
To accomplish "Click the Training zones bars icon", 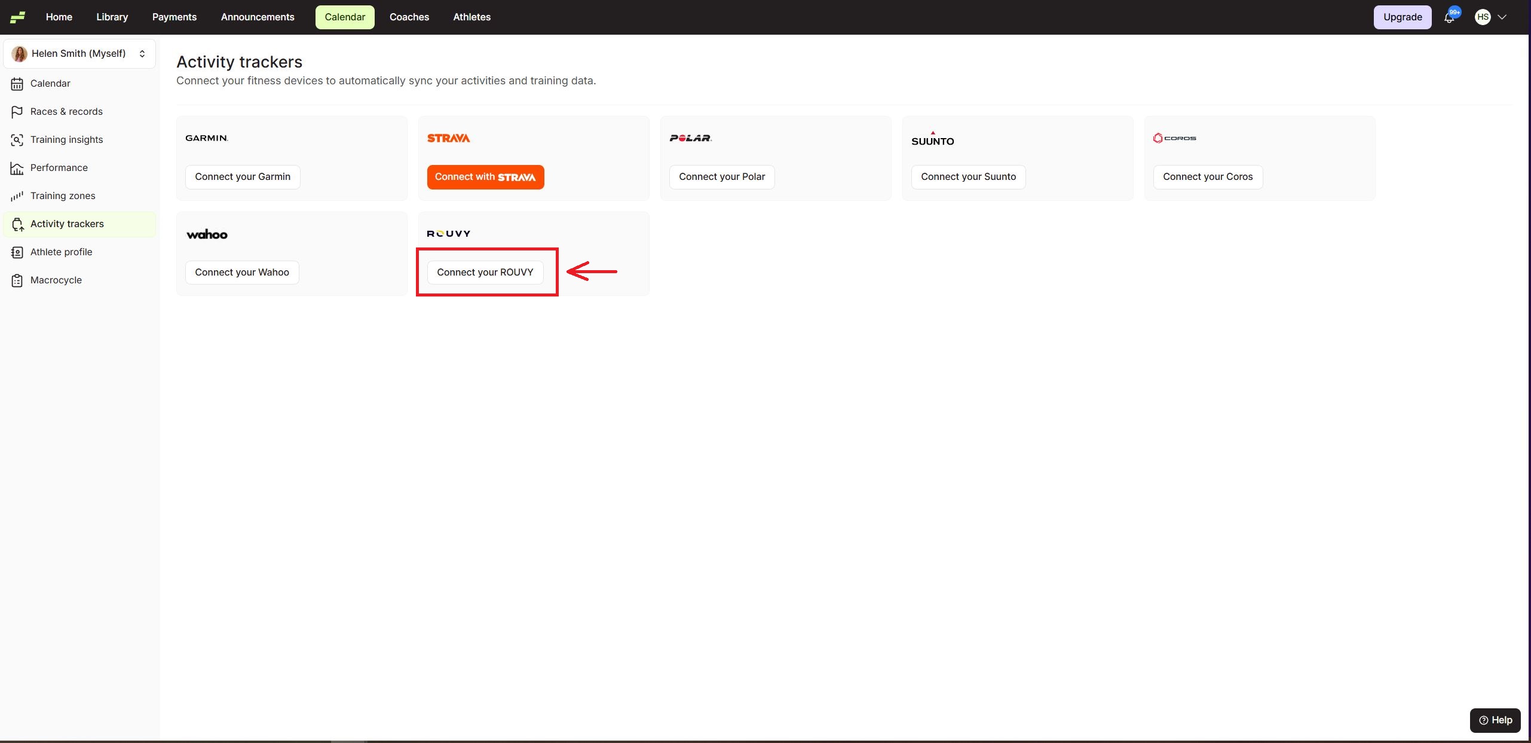I will pyautogui.click(x=17, y=196).
